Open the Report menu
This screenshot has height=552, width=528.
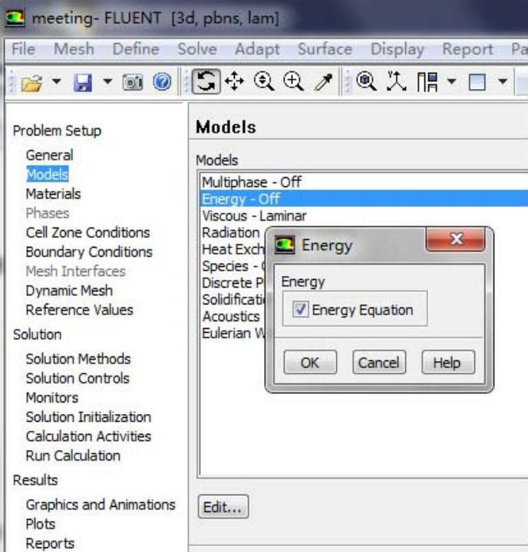click(467, 49)
